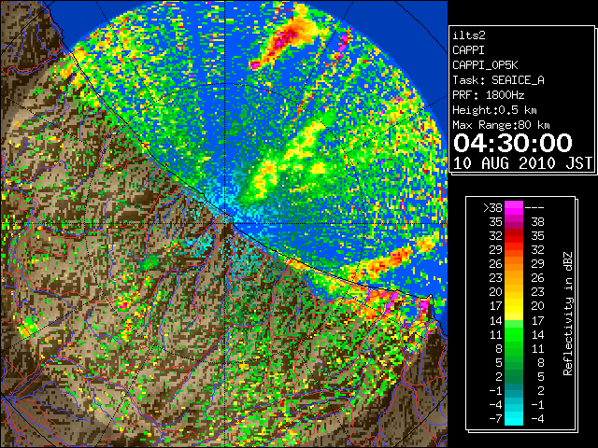Click the 'Reflectivity in dBZ' legend title
598x448 pixels.
(x=567, y=314)
